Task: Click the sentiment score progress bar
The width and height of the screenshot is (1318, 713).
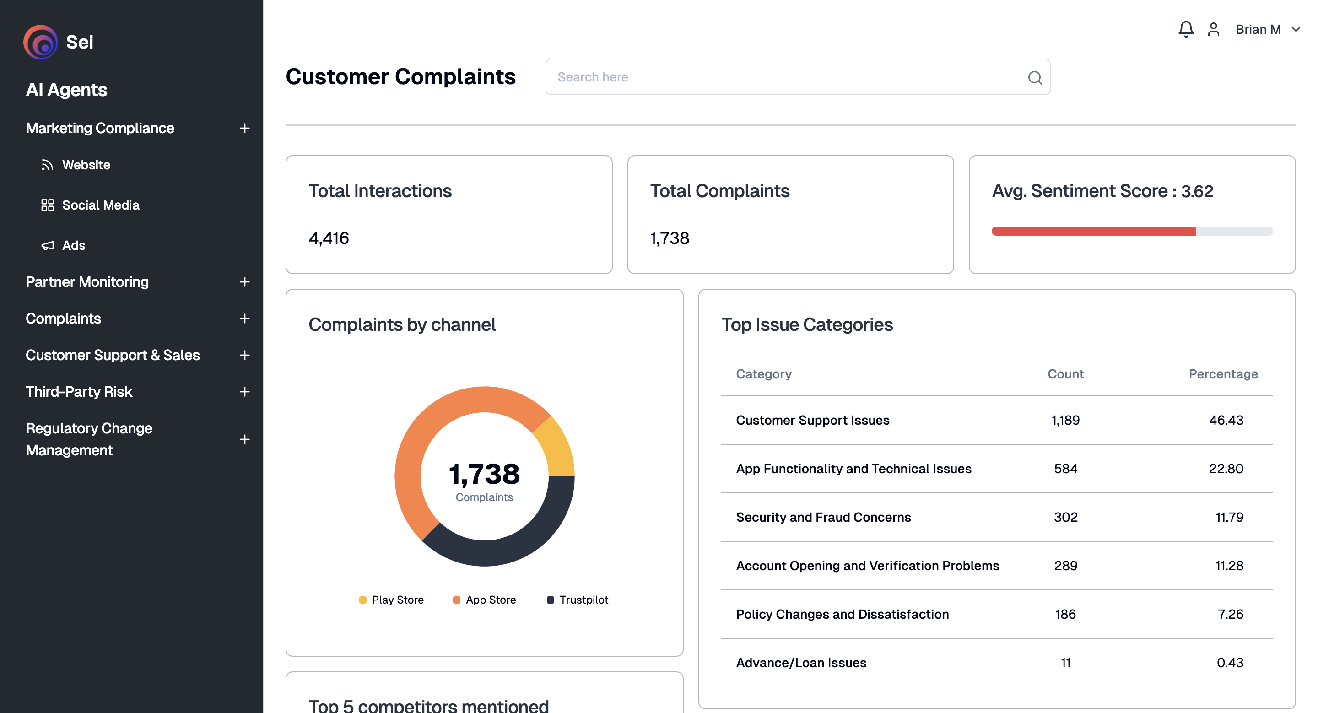Action: coord(1132,231)
